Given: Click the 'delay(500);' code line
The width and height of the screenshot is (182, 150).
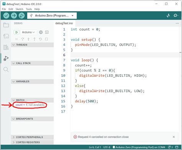Looking at the screenshot, I should [86, 101].
